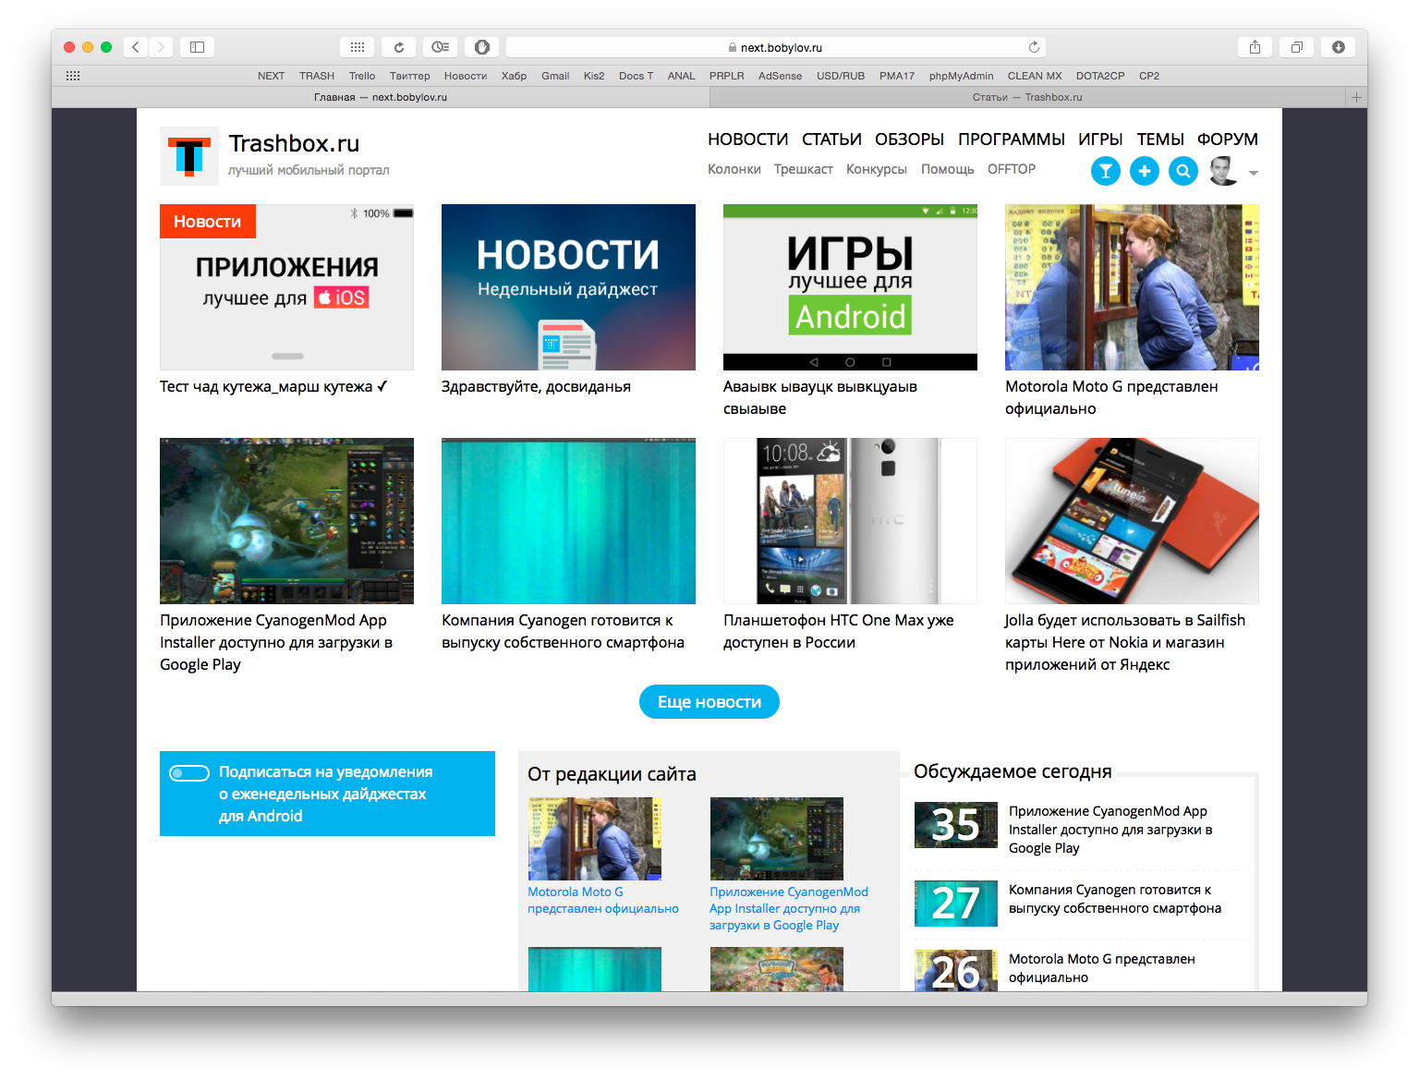Screen dimensions: 1419x1080
Task: Open the Трешкаст submenu link
Action: pyautogui.click(x=804, y=169)
